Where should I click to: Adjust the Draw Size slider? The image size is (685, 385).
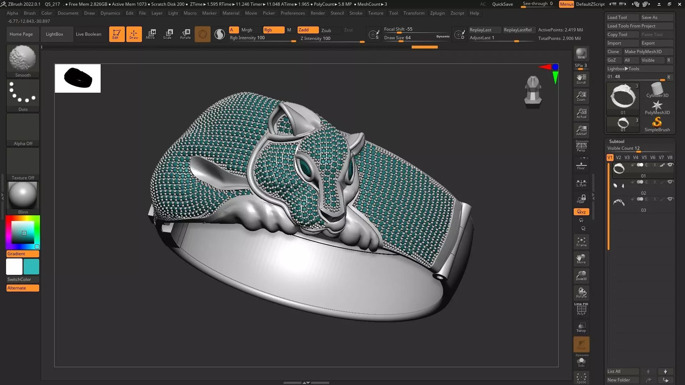point(417,38)
